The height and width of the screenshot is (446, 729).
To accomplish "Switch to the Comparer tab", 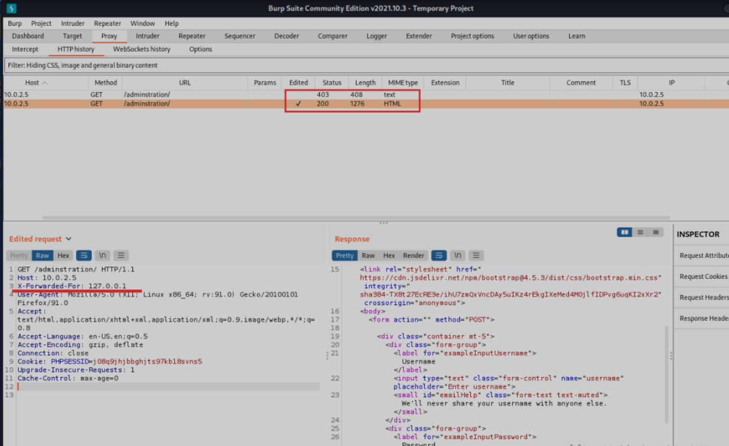I will pyautogui.click(x=333, y=36).
